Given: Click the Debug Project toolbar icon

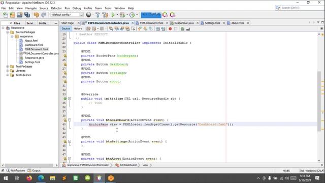Looking at the screenshot, I should tap(122, 15).
